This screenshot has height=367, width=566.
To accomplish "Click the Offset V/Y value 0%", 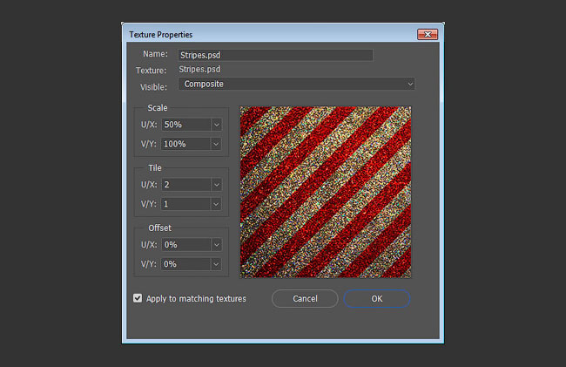I will pyautogui.click(x=185, y=264).
